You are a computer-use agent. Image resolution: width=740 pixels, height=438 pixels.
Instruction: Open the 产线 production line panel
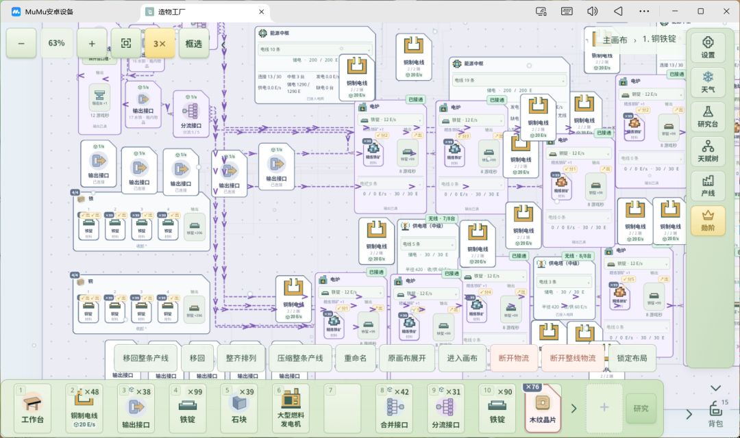tap(707, 185)
